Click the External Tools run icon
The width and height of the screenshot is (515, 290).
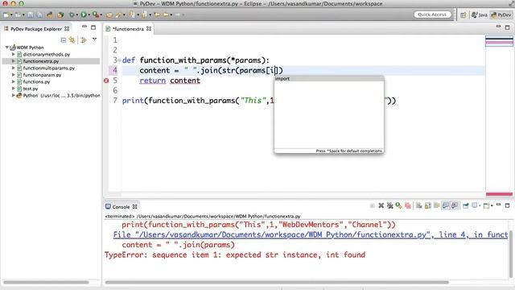(96, 14)
